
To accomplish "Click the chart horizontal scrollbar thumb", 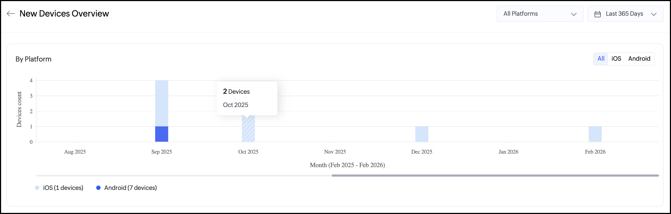I will point(495,176).
